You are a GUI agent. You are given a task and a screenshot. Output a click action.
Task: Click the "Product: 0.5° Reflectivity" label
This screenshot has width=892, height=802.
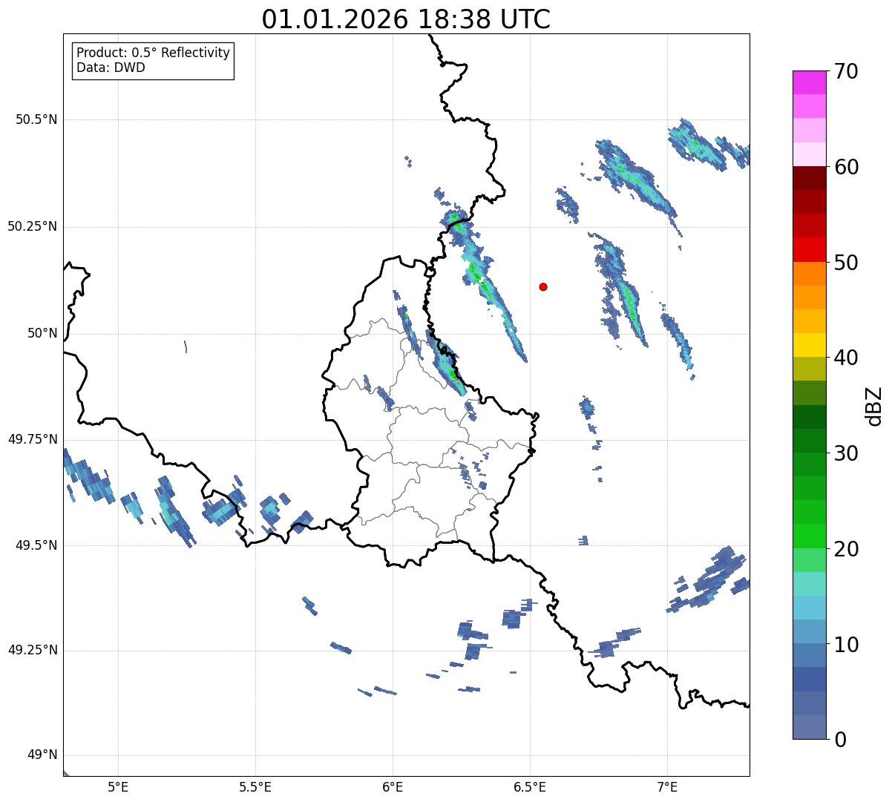tap(153, 53)
